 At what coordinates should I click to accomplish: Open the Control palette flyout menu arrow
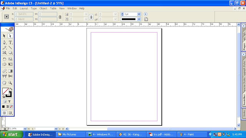tap(146, 14)
